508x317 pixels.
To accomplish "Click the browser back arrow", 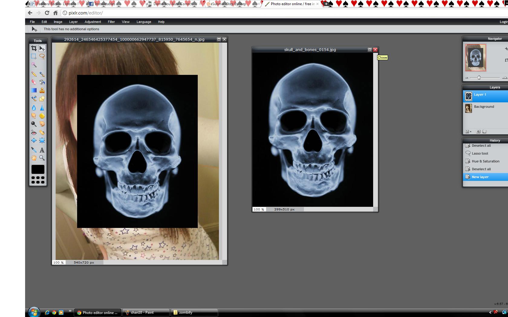I will [30, 13].
